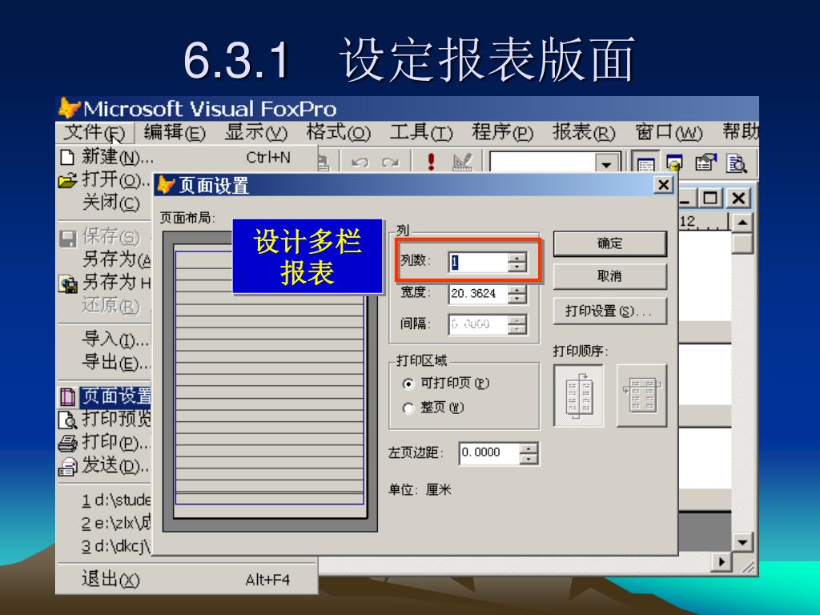820x615 pixels.
Task: Open the 窗口(W) menu
Action: [669, 133]
